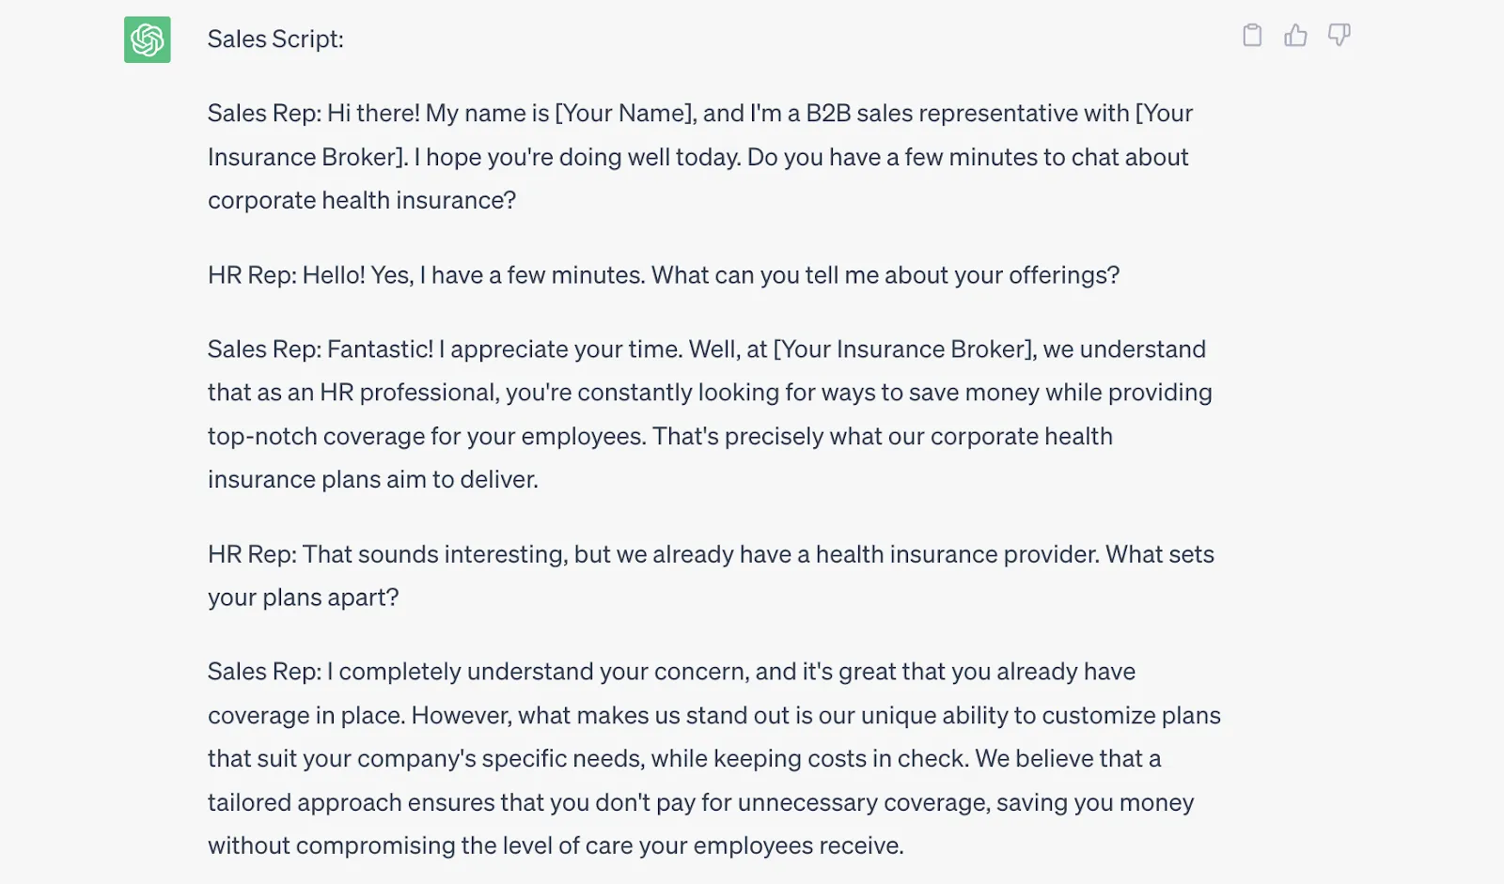Give the response a thumbs up

(1295, 36)
